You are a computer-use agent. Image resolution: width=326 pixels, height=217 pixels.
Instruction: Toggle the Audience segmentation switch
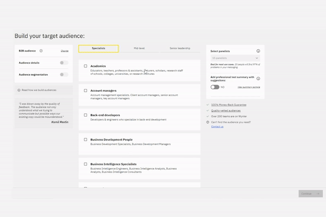[64, 74]
